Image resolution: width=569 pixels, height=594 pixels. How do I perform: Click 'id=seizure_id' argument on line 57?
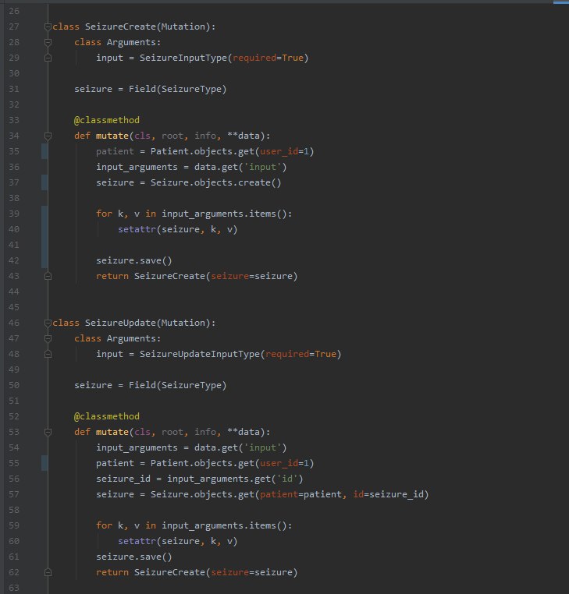tap(388, 494)
